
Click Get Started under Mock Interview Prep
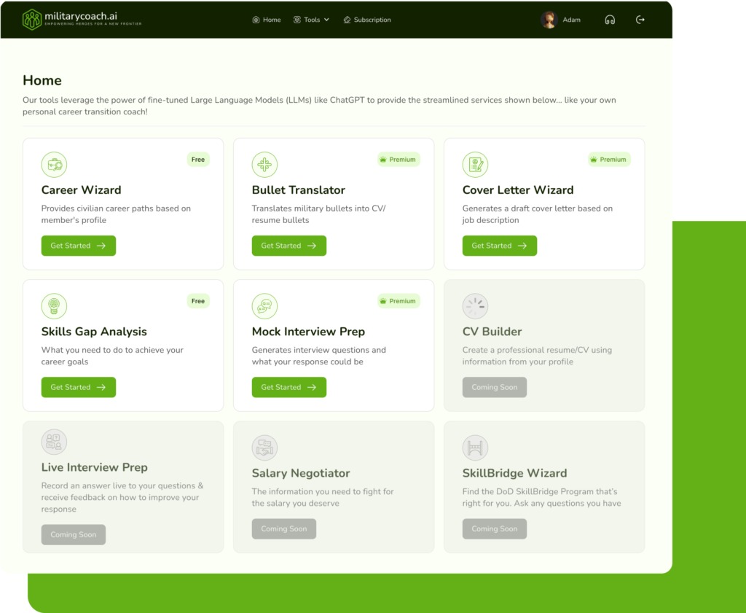click(x=289, y=387)
